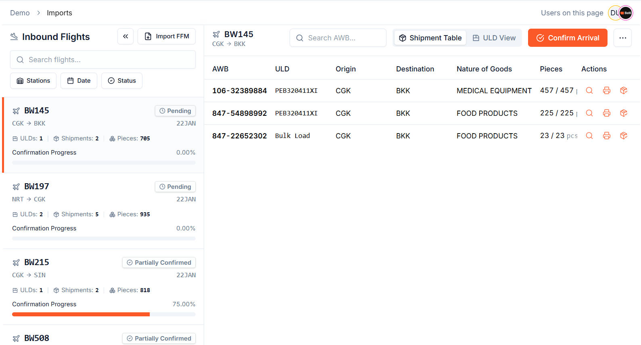Click Partially Confirmed badge on BW215
The height and width of the screenshot is (345, 641).
tap(159, 263)
